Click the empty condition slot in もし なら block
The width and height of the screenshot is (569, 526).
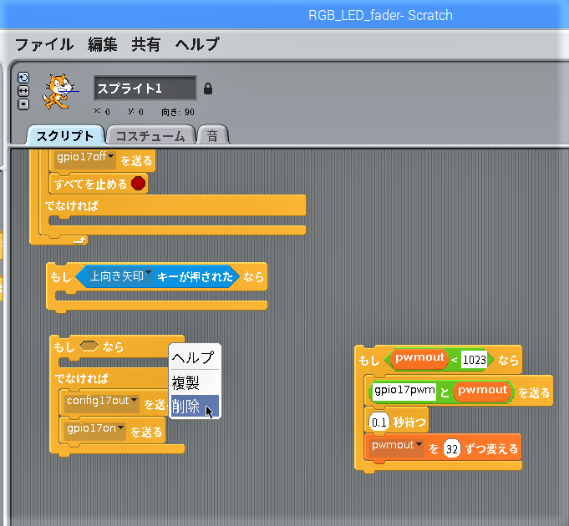[89, 346]
